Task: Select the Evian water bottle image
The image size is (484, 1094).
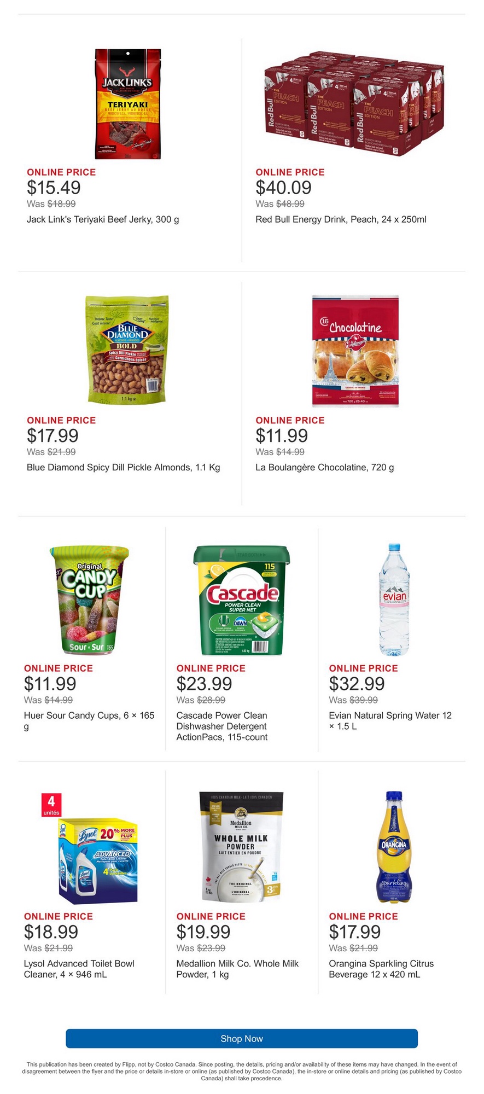Action: coord(394,600)
